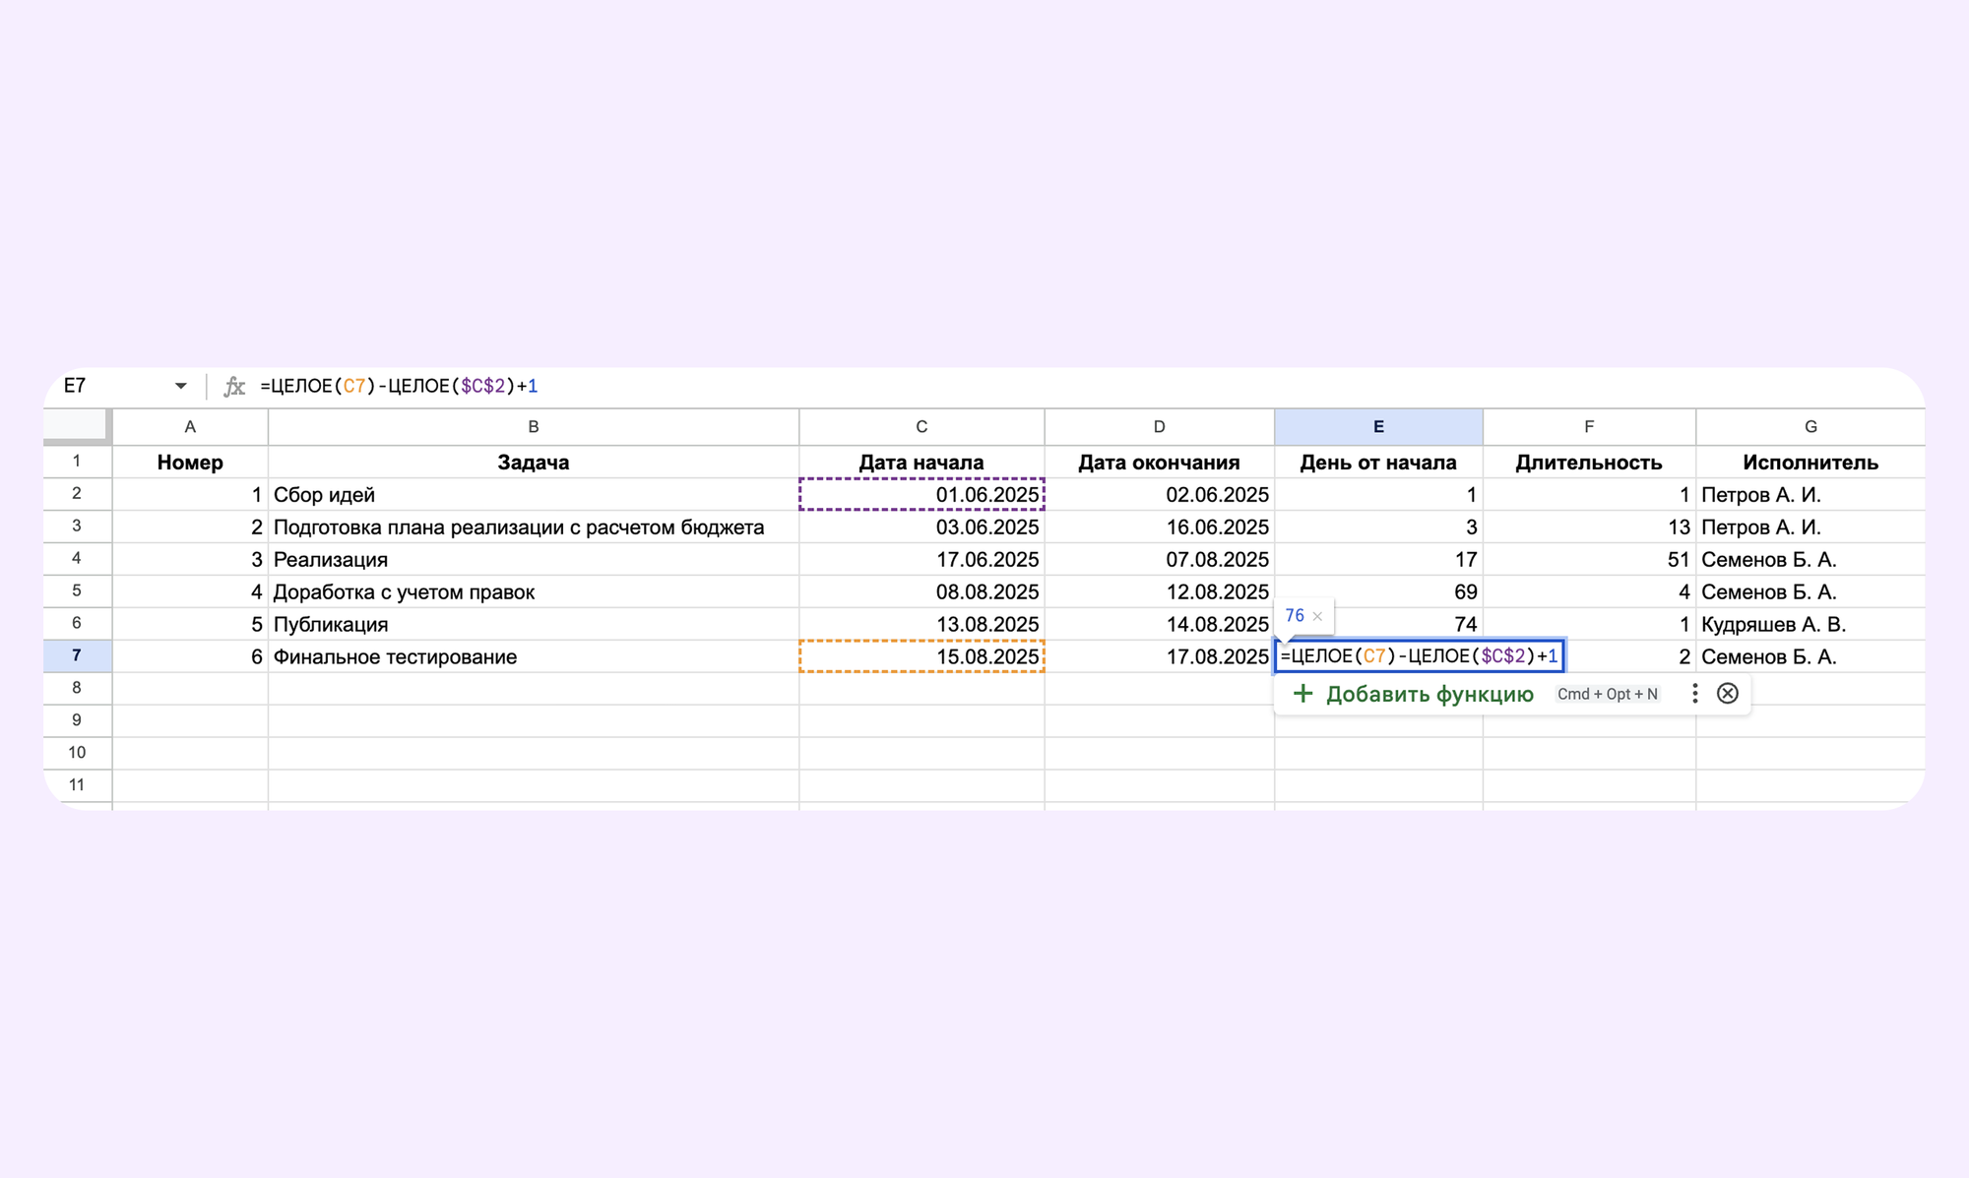Click the 13.08.2025 start date cell
Image resolution: width=1969 pixels, height=1178 pixels.
[921, 625]
